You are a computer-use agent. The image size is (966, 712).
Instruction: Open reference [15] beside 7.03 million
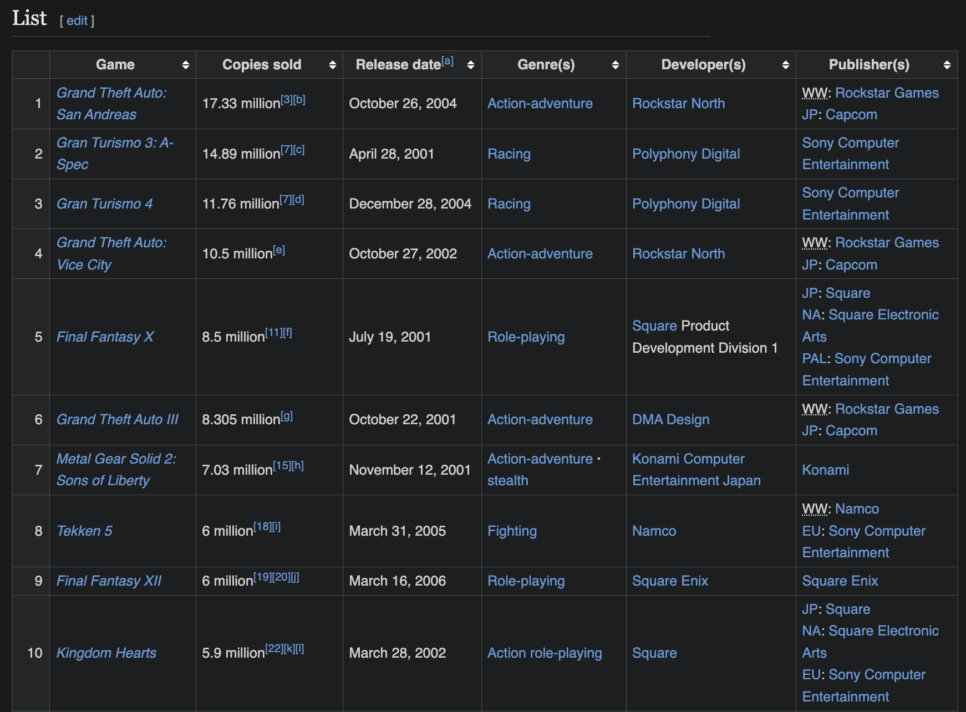[x=282, y=466]
